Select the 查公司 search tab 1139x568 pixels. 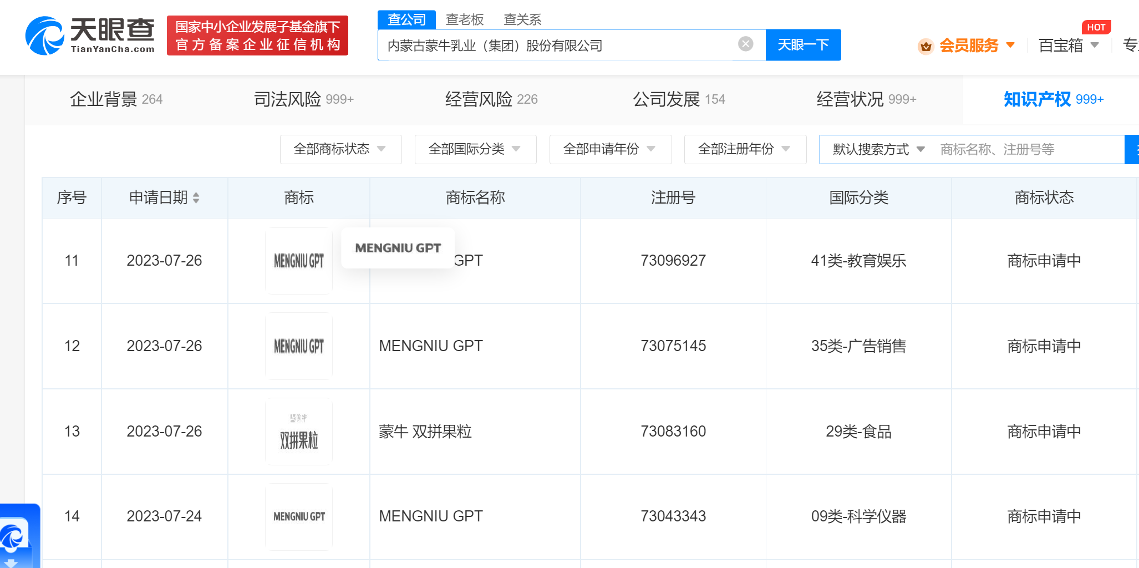[406, 19]
